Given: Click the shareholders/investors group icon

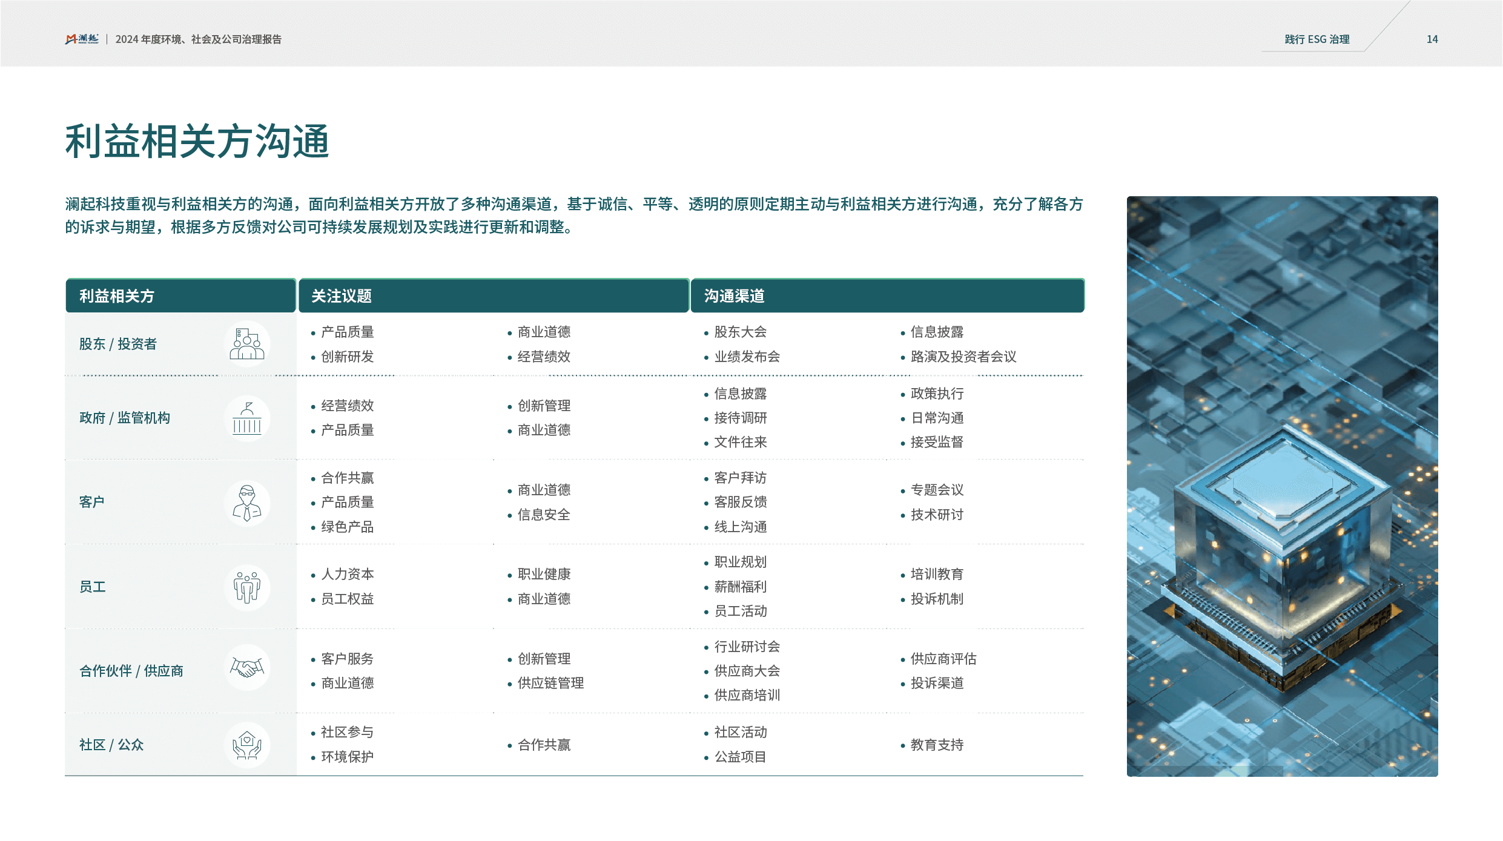Looking at the screenshot, I should [x=246, y=345].
